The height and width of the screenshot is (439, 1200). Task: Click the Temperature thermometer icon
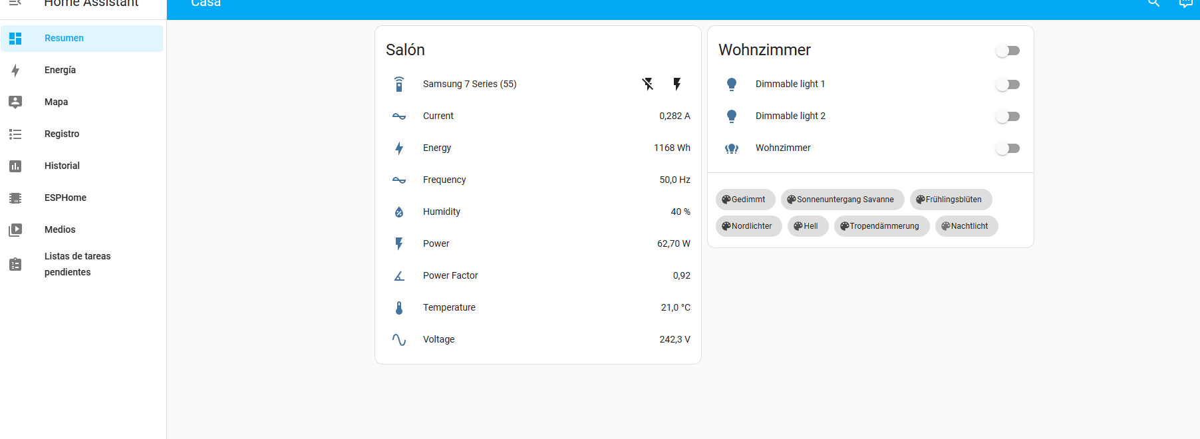point(399,307)
